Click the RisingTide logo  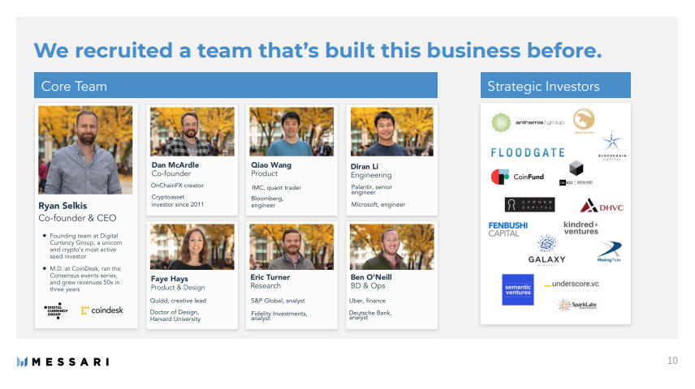[x=610, y=252]
